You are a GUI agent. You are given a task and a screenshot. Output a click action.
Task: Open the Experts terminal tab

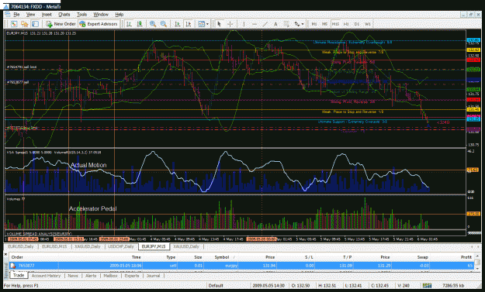(x=132, y=276)
